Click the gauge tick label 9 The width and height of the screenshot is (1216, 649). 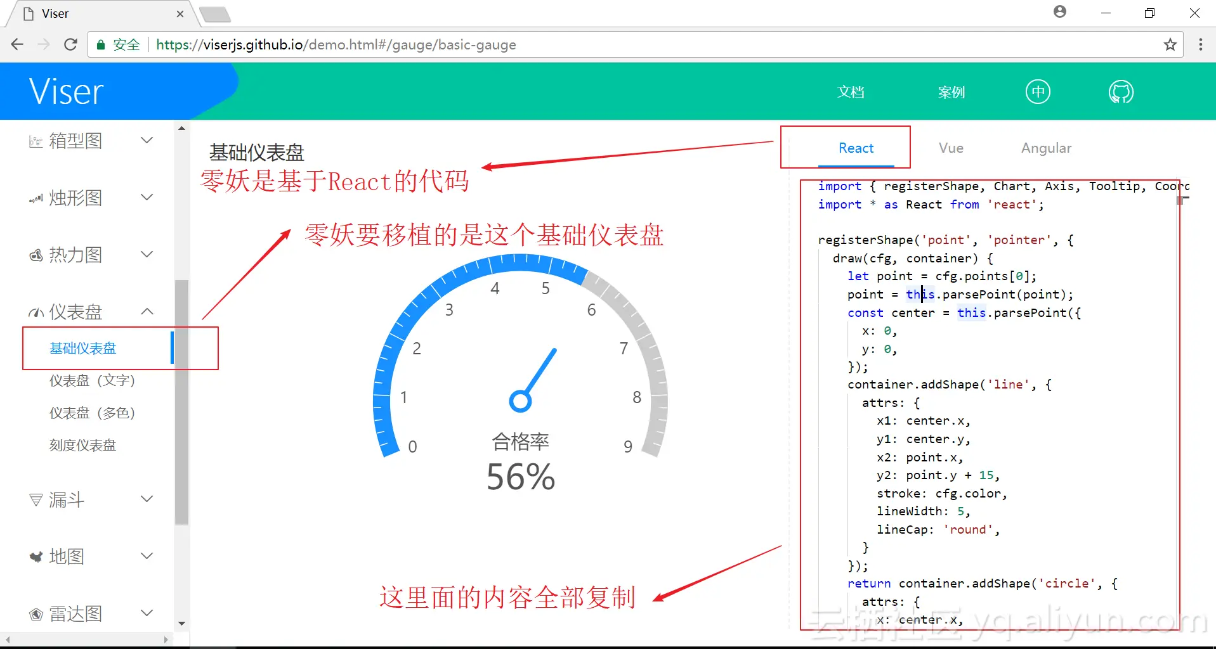(628, 447)
